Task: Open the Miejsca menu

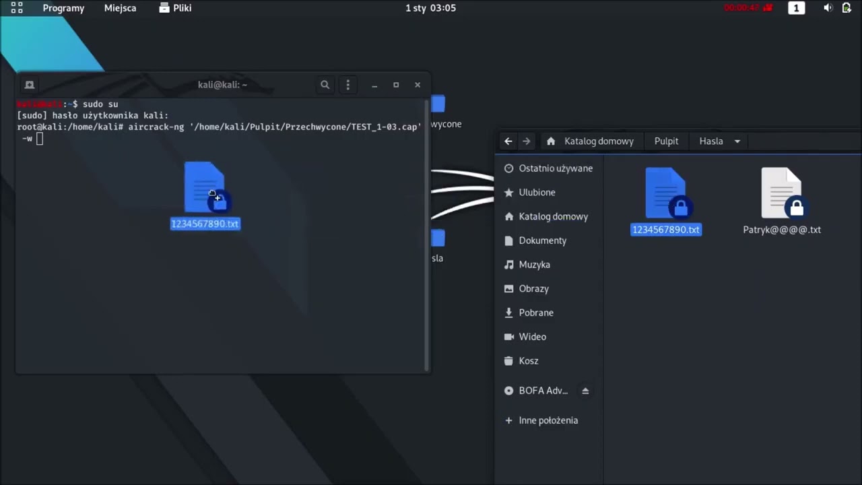Action: tap(120, 8)
